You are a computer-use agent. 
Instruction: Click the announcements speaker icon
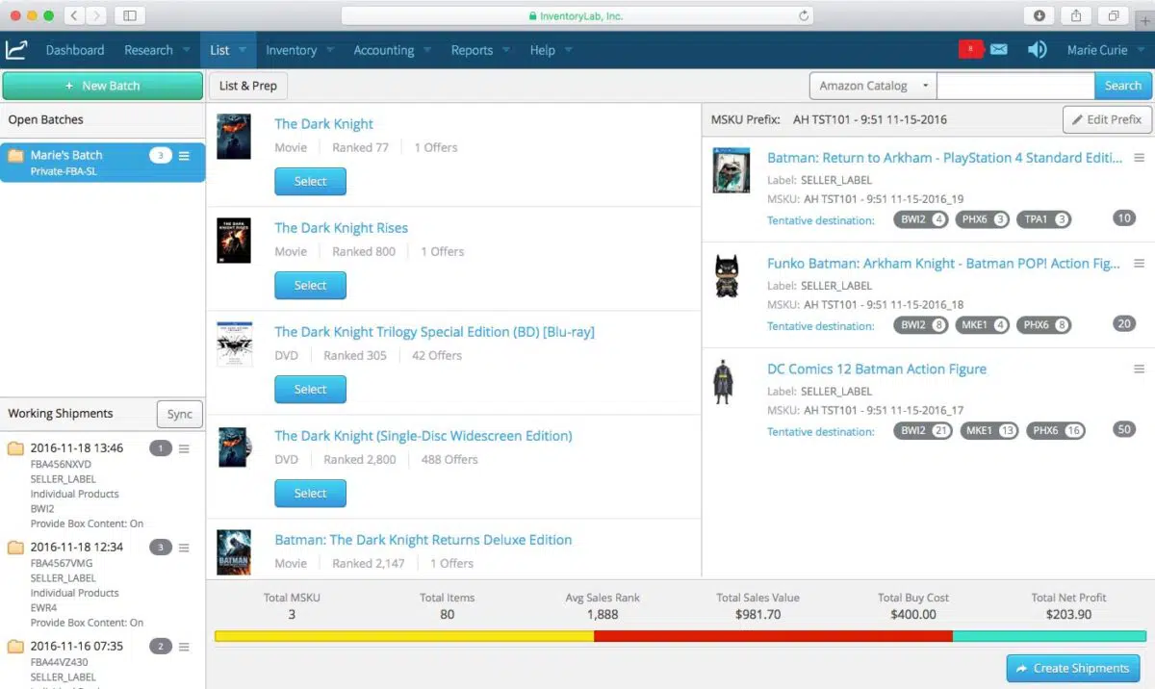coord(1037,49)
